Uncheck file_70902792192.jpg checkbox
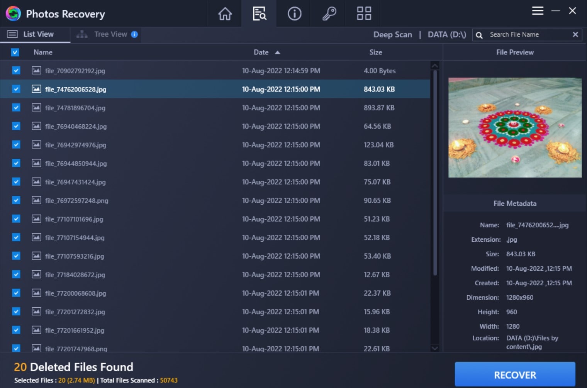This screenshot has width=587, height=388. (x=16, y=71)
